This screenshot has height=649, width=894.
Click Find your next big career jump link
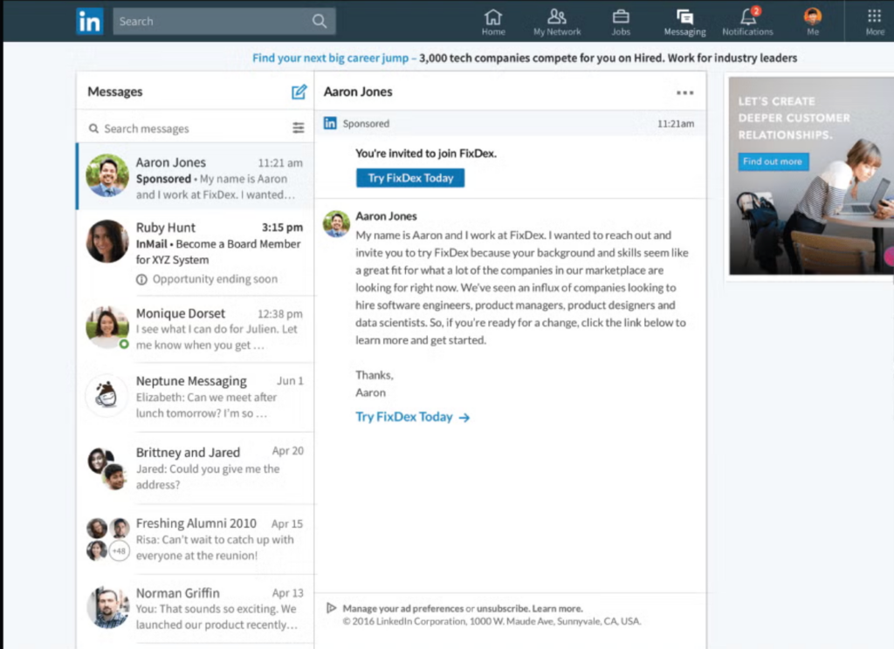click(x=331, y=58)
